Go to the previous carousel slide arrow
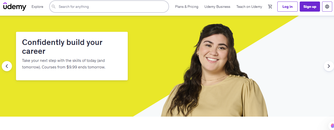This screenshot has width=334, height=130. coord(7,66)
